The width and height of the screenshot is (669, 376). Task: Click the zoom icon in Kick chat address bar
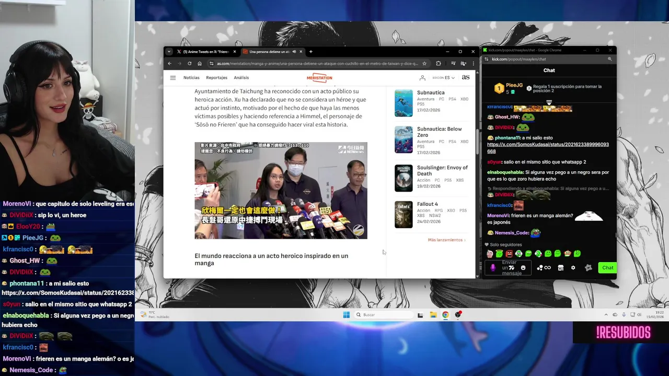[609, 59]
